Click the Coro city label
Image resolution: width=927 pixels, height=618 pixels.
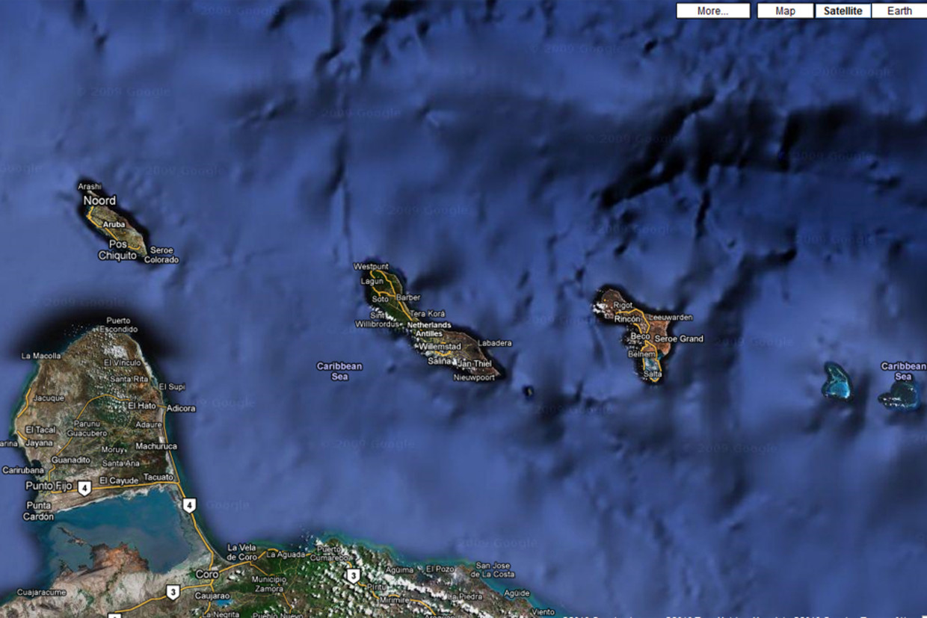coord(206,575)
